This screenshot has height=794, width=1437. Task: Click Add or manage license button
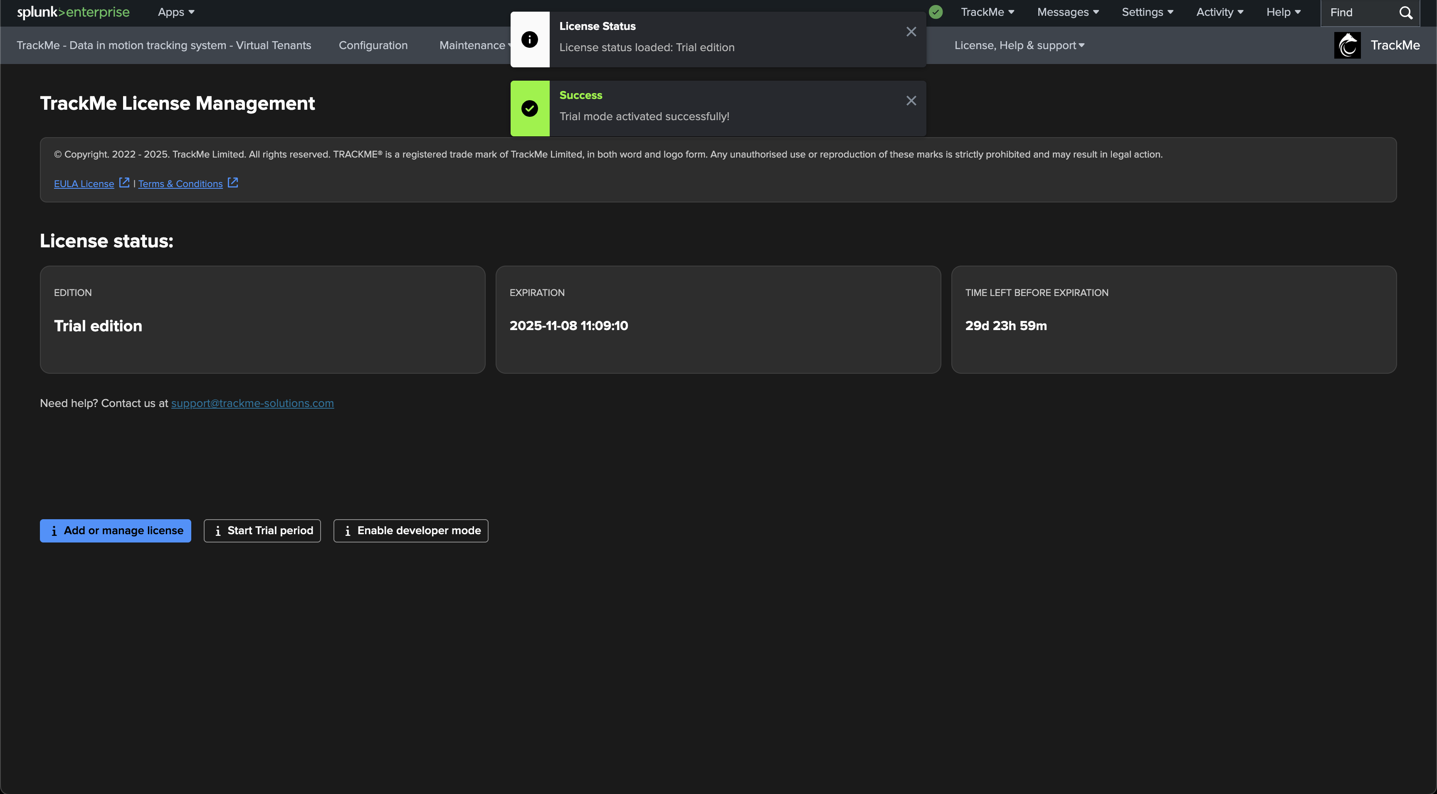pyautogui.click(x=116, y=531)
